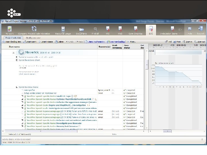This screenshot has width=207, height=155.
Task: Toggle checkbox on ReprocessingLogs Remove all tables row
Action: point(22,117)
